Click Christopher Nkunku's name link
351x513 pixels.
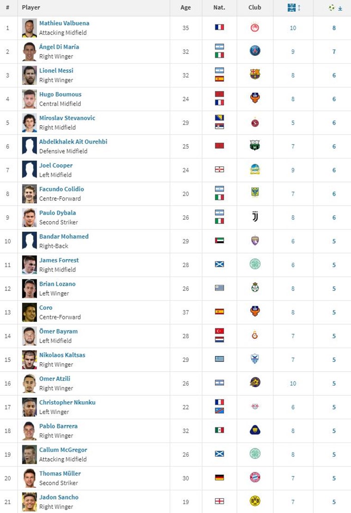click(x=67, y=402)
